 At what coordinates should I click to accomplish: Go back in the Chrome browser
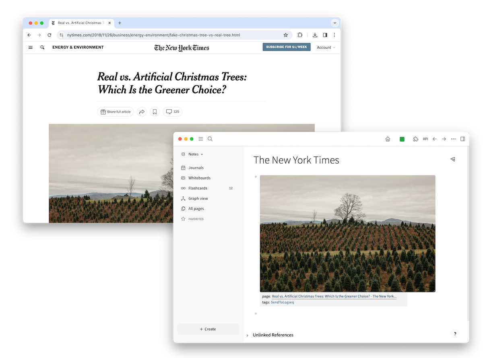coord(29,35)
